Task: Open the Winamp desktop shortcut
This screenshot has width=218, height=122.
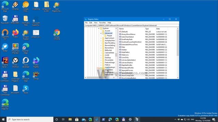Action: coord(15,6)
